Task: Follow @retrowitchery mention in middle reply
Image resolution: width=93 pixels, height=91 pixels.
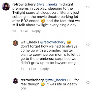Action: pyautogui.click(x=53, y=42)
